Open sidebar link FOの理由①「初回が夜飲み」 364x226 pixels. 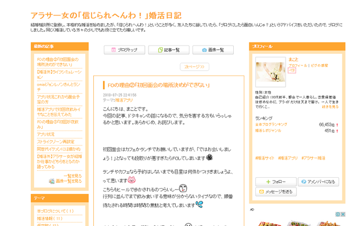click(58, 124)
